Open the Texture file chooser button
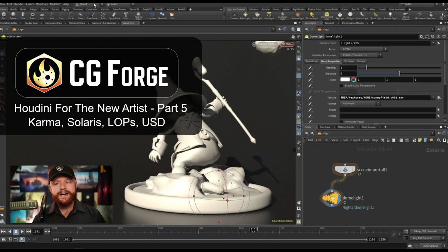This screenshot has width=448, height=252. 439,98
